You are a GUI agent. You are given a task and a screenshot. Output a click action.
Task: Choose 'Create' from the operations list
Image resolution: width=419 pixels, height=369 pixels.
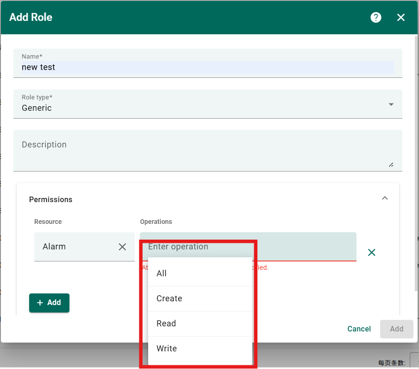200,299
